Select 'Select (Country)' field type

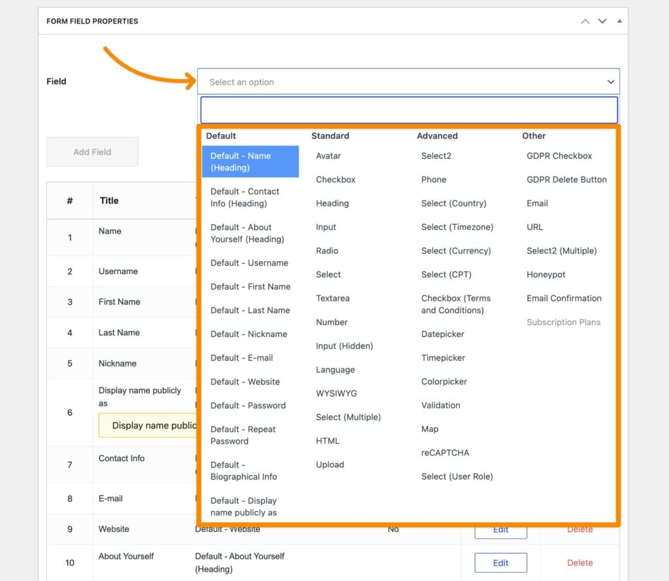[453, 204]
